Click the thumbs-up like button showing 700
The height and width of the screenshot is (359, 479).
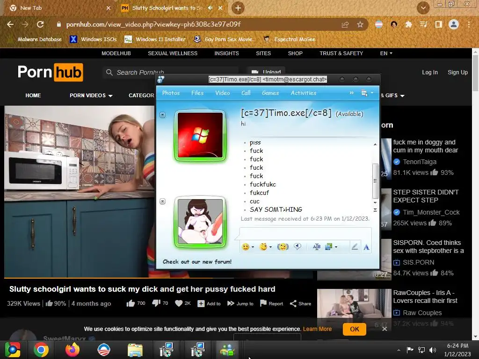point(136,303)
